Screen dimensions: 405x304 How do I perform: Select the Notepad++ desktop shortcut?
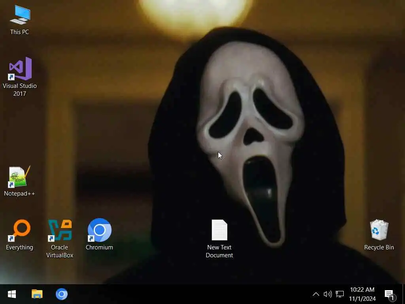tap(19, 181)
